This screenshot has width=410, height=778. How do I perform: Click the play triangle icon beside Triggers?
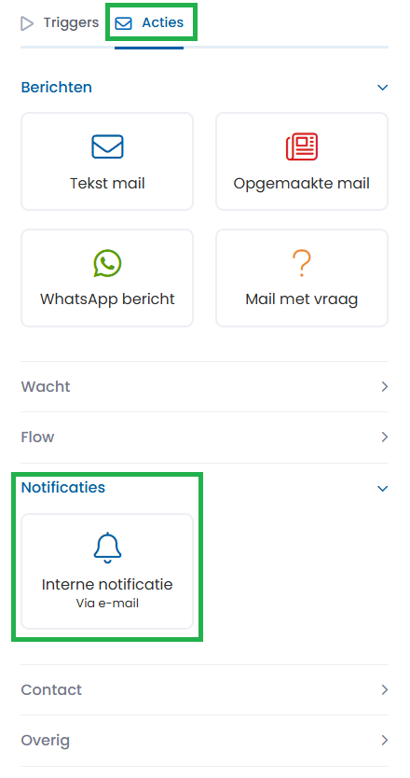click(27, 23)
